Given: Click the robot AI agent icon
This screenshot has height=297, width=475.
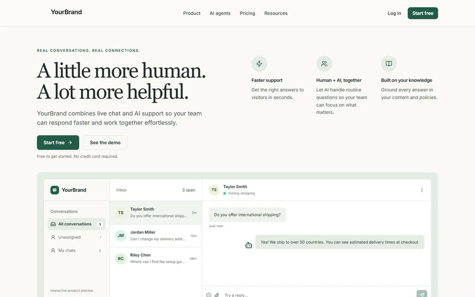Looking at the screenshot, I should click(249, 246).
